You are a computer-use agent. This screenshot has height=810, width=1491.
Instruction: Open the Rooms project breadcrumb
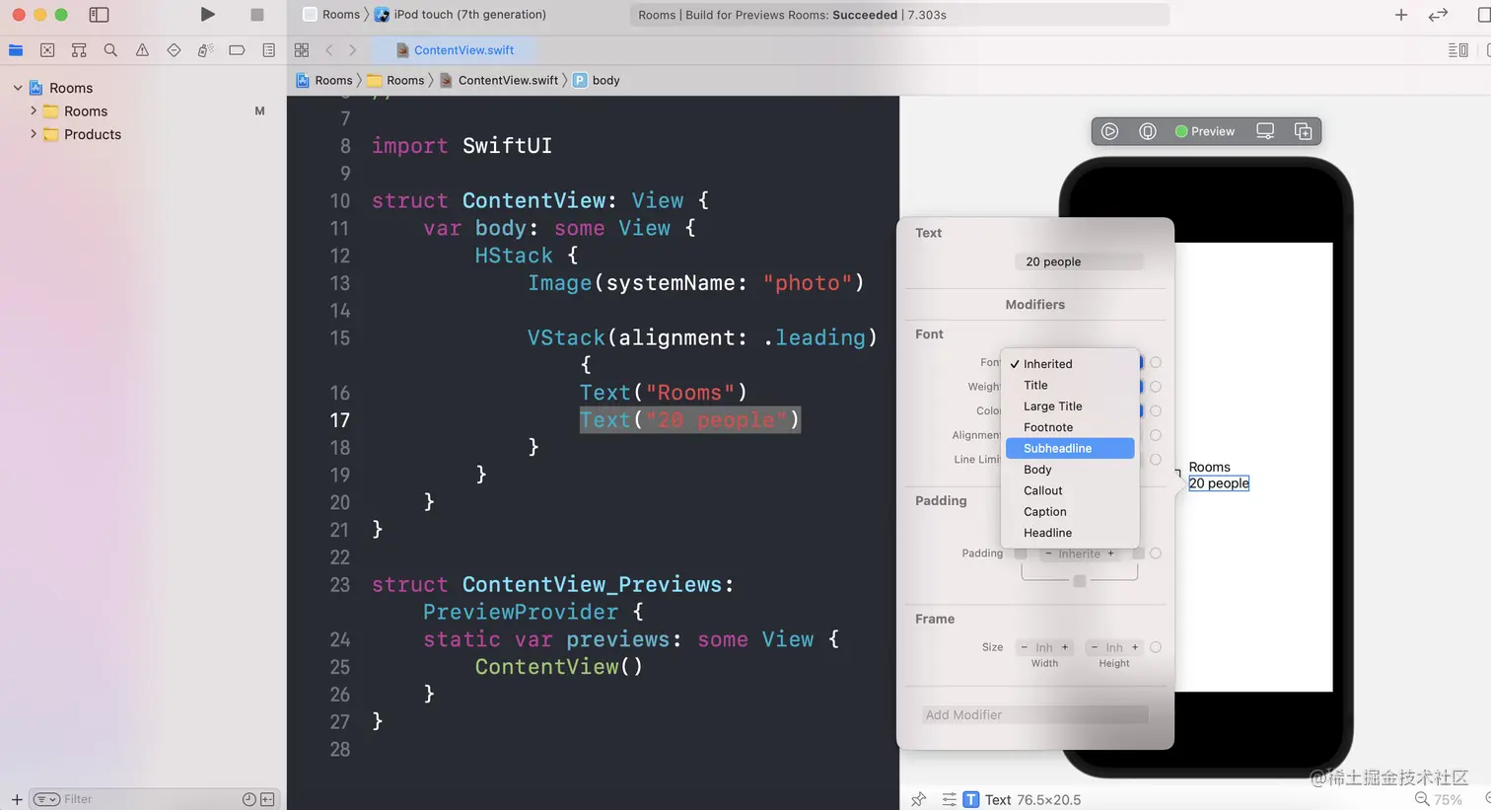[324, 81]
